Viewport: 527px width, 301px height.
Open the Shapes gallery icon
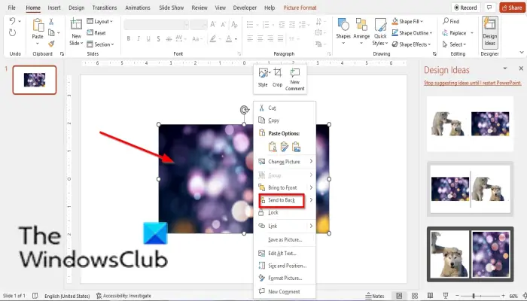pos(343,25)
